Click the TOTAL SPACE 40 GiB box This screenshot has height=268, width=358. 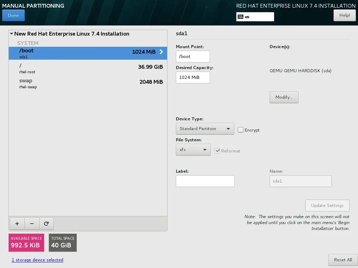point(63,243)
